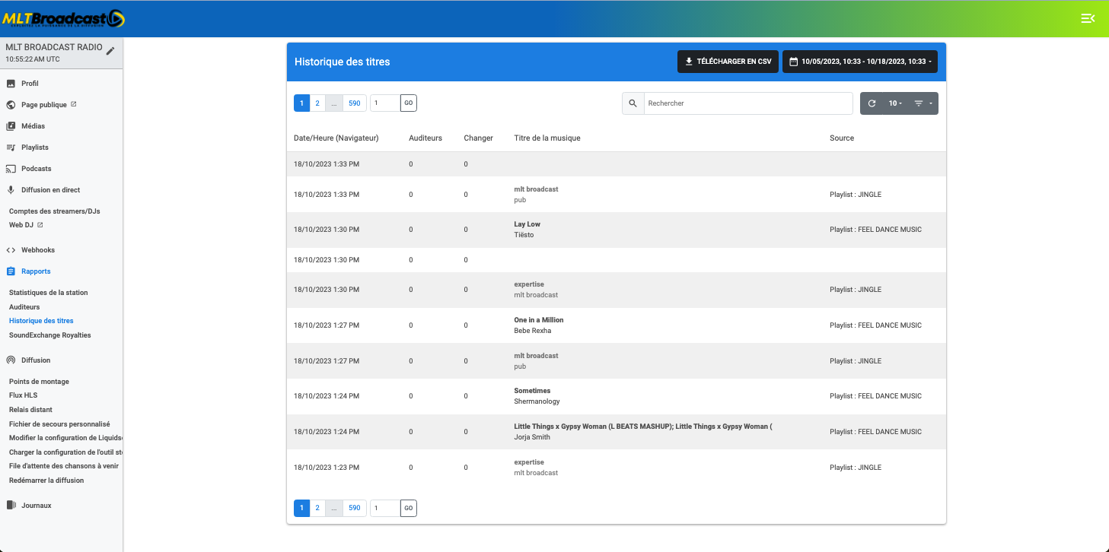Collapse the sidebar using the top-right menu icon
This screenshot has width=1109, height=552.
click(x=1088, y=18)
